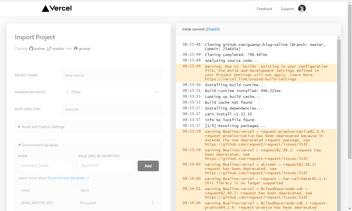Click the 08:53:50 timestamp
The width and height of the screenshot is (352, 211).
point(192,85)
